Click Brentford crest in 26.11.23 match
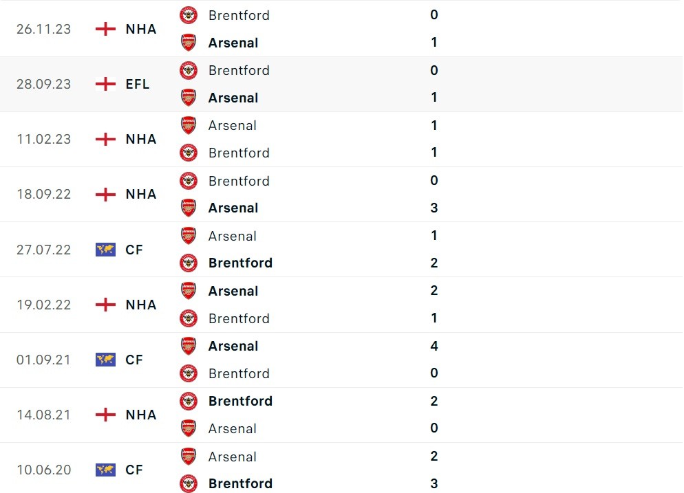The image size is (684, 493). [188, 15]
